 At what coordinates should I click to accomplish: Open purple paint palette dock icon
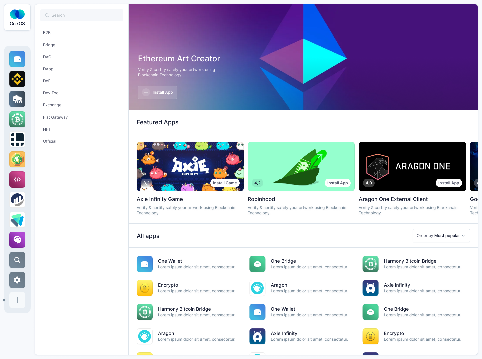tap(17, 240)
